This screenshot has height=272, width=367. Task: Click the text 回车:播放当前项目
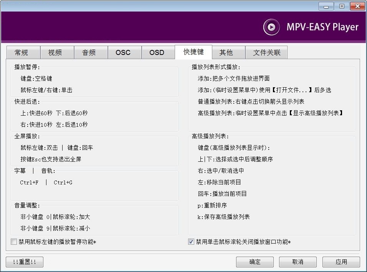222,194
